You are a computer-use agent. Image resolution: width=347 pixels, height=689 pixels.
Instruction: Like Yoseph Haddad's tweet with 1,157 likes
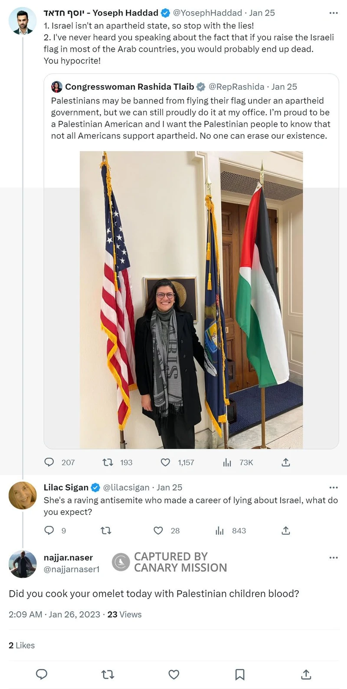coord(165,462)
